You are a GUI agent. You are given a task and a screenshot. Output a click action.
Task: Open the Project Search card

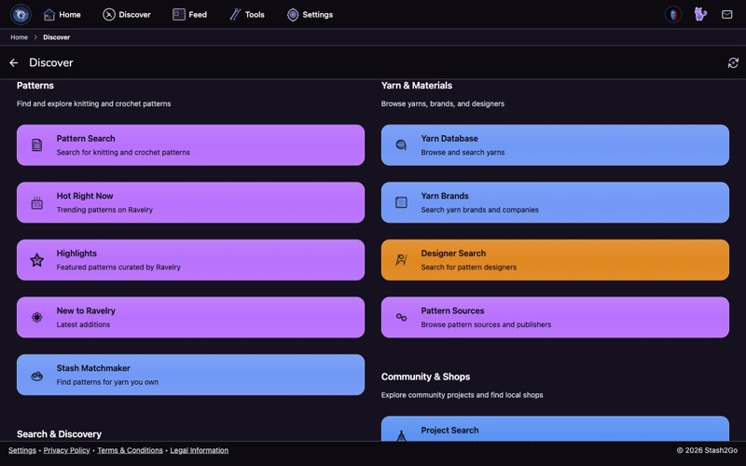pos(555,429)
